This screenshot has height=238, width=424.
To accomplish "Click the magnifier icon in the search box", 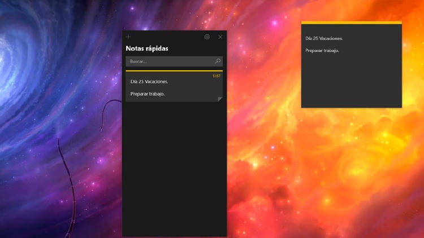I will (218, 61).
